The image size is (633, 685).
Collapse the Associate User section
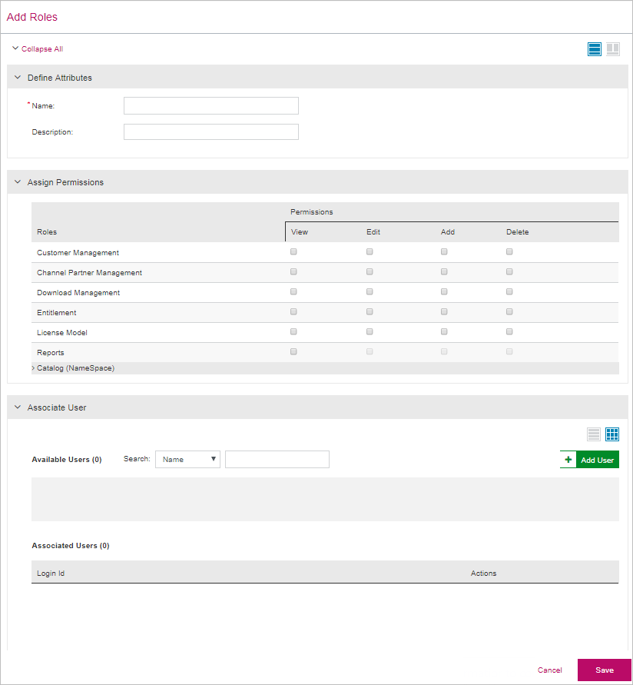[x=18, y=407]
